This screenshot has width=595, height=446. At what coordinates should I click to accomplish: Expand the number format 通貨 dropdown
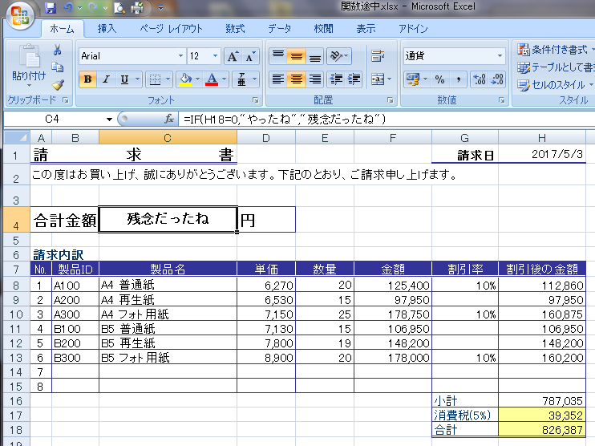(x=500, y=57)
